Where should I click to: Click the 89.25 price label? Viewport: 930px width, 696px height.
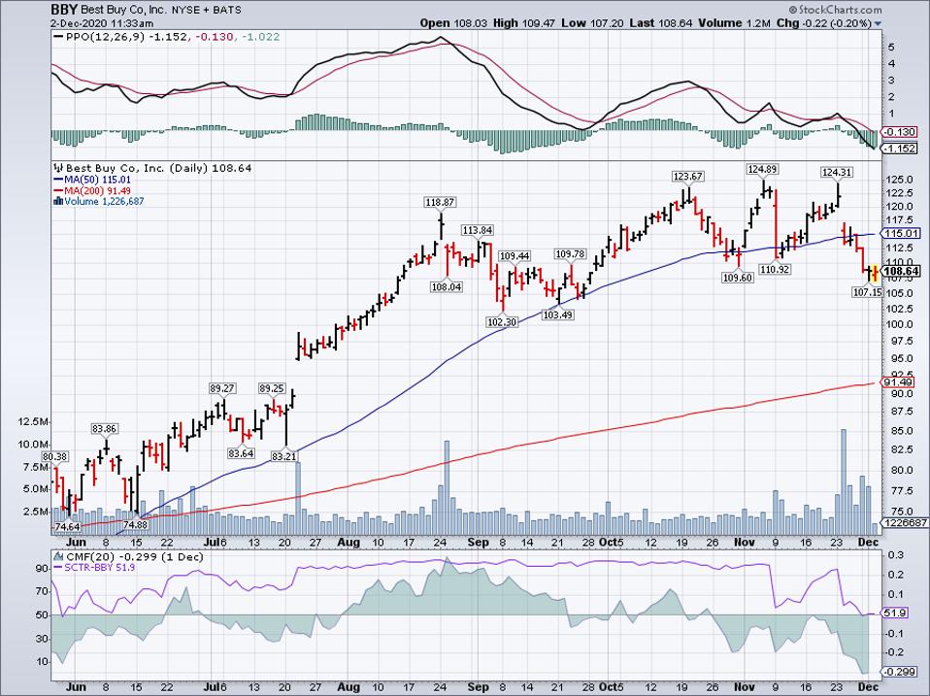coord(272,389)
